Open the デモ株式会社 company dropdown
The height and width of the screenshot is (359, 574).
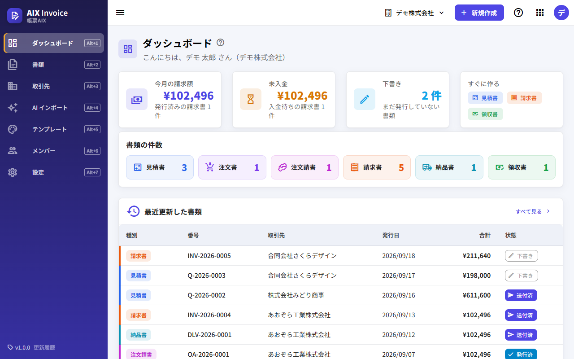point(415,13)
